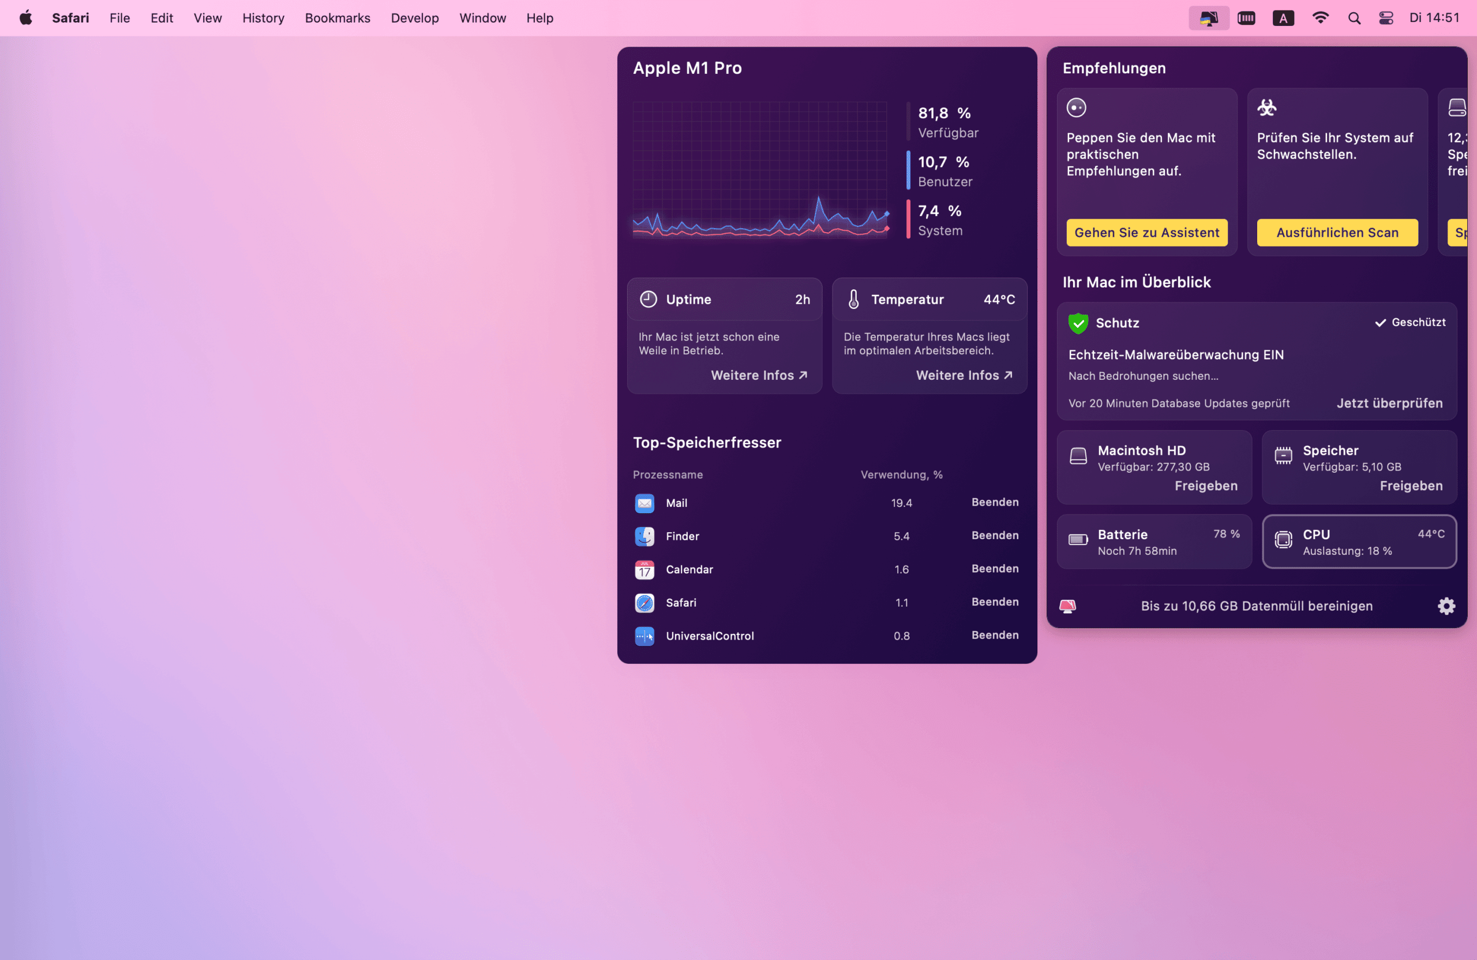
Task: Open Weitere Infos in Temperatur card
Action: click(x=964, y=375)
